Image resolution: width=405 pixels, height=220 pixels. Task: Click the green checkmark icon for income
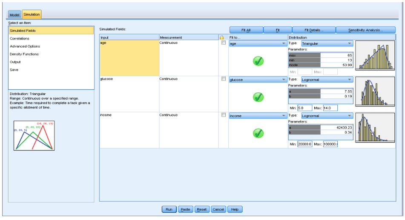coord(258,133)
